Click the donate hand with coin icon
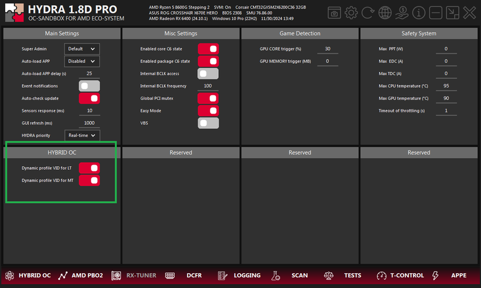This screenshot has width=481, height=288. (402, 13)
